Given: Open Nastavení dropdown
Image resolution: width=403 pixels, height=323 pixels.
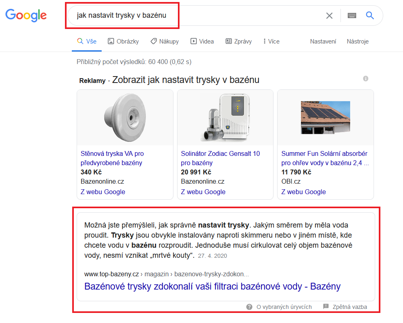Looking at the screenshot, I should click(323, 41).
